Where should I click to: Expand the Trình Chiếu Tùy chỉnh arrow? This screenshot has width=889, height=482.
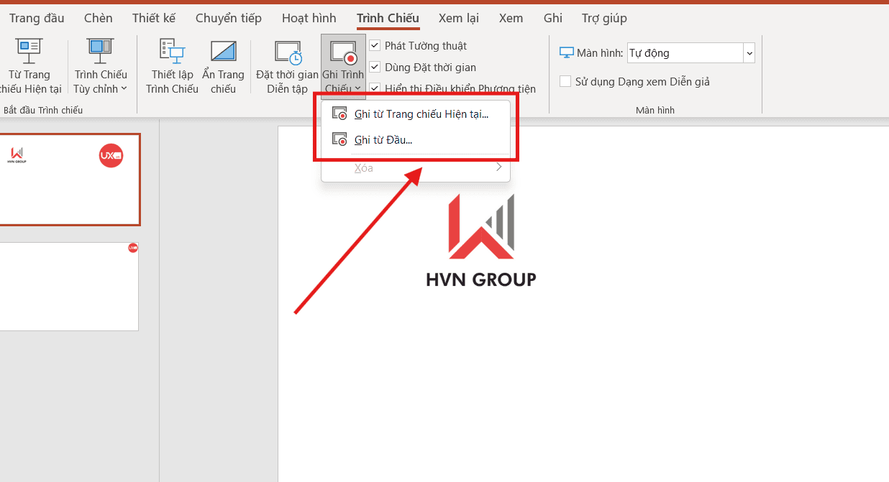(124, 89)
